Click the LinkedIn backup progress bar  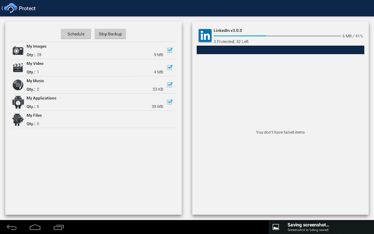click(277, 36)
